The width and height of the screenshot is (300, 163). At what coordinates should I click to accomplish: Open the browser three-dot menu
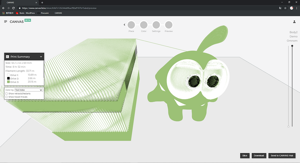[x=297, y=8]
